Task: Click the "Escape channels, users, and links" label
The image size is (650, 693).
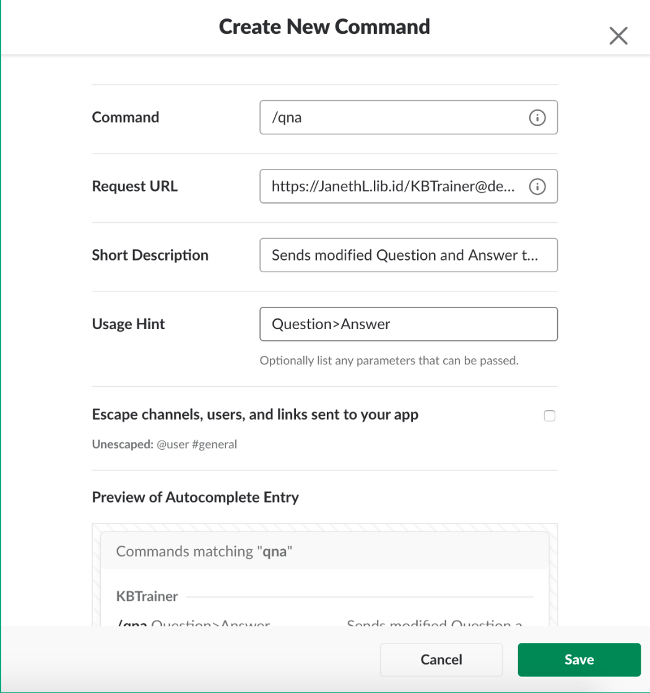Action: [255, 415]
